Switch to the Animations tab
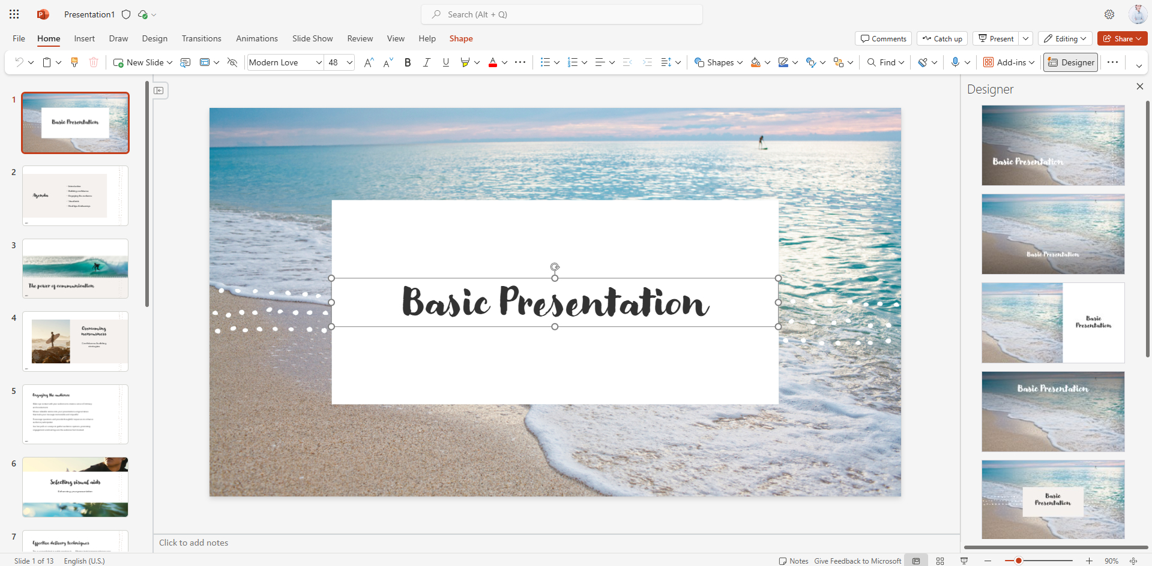 click(x=257, y=38)
